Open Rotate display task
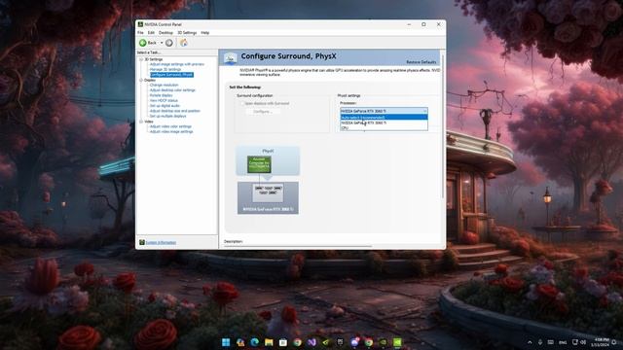The width and height of the screenshot is (623, 350). pos(161,95)
